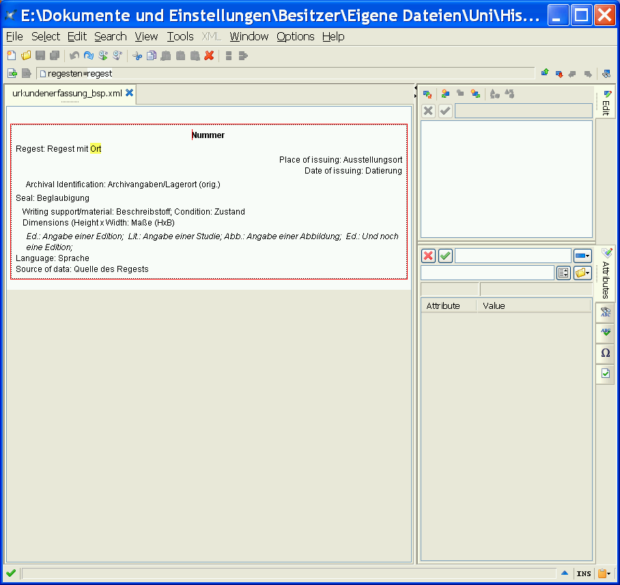This screenshot has width=620, height=585.
Task: Open the File menu
Action: point(14,36)
